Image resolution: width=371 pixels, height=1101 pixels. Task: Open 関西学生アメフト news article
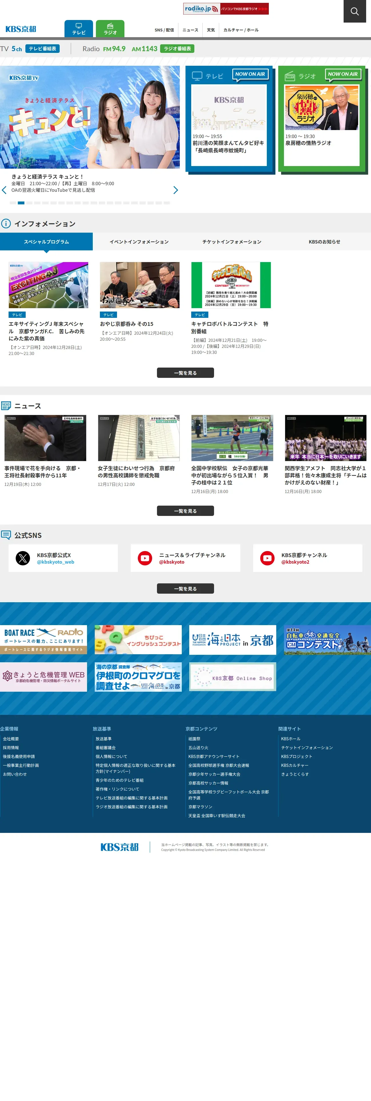pos(326,438)
